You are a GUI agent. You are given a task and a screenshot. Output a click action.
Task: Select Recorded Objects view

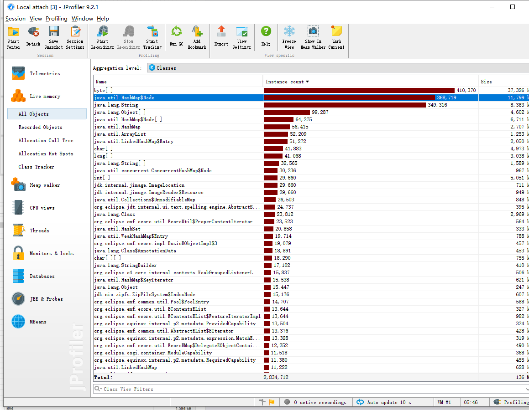click(x=41, y=127)
